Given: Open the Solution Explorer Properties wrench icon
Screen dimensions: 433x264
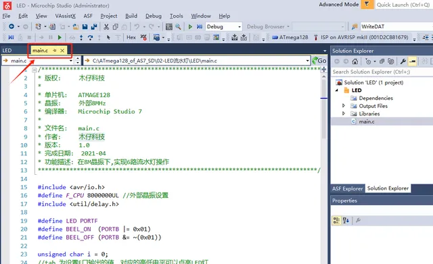Looking at the screenshot, I should (403, 61).
